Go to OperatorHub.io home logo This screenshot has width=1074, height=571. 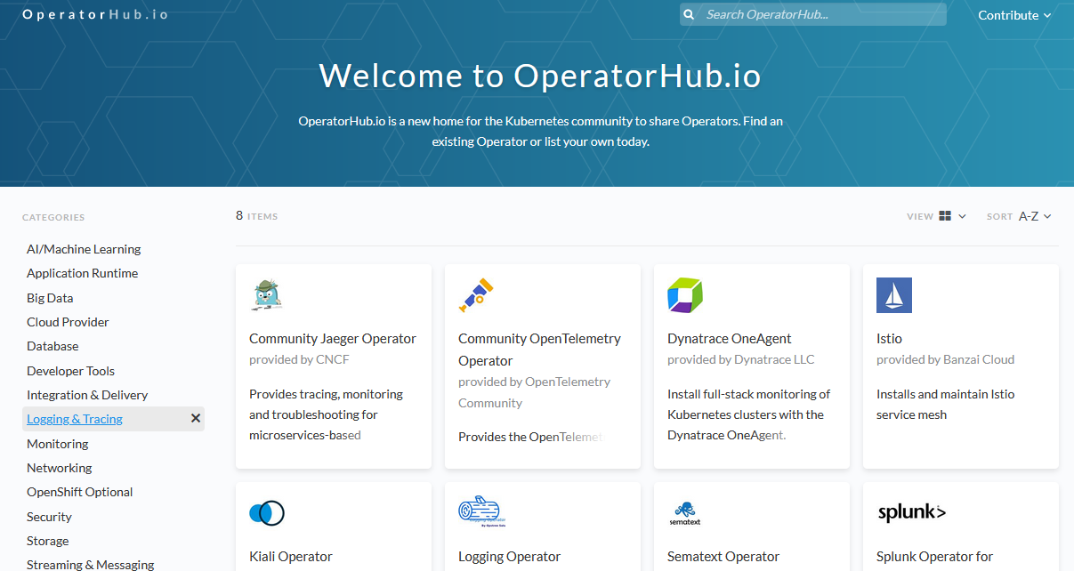point(95,14)
